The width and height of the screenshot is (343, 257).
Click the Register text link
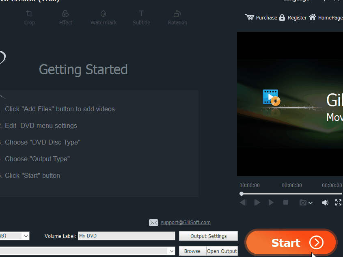point(297,18)
